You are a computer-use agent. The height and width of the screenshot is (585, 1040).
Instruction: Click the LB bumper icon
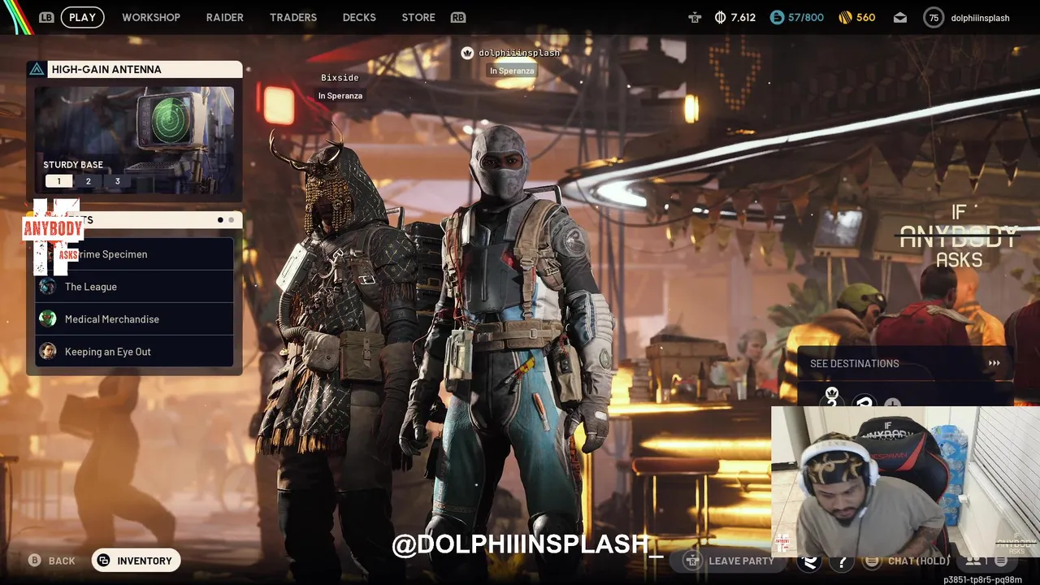click(46, 17)
